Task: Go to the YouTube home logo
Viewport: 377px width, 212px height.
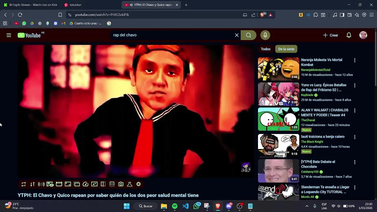Action: pyautogui.click(x=29, y=35)
